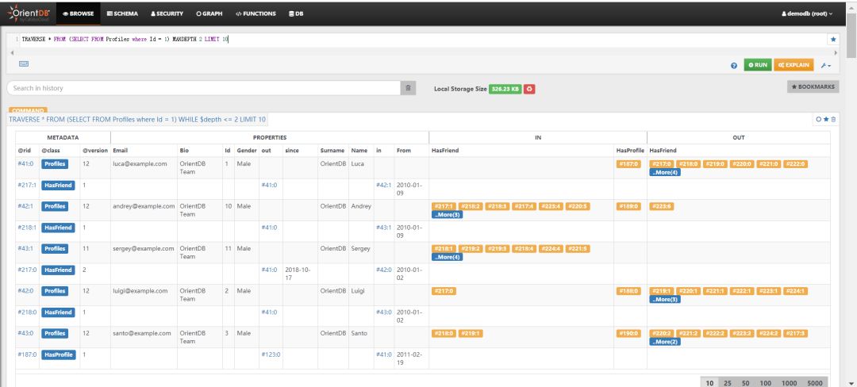The width and height of the screenshot is (857, 387).
Task: Open the FUNCTIONS tab
Action: click(x=256, y=13)
